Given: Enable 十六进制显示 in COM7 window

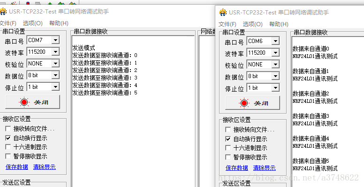Looking at the screenshot, I should 8,147.
